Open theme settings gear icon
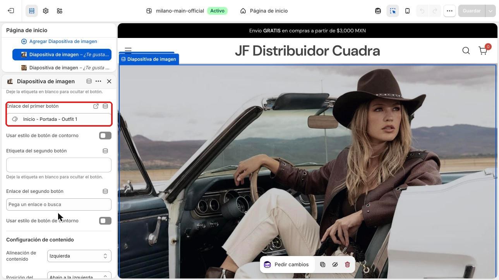 point(46,11)
